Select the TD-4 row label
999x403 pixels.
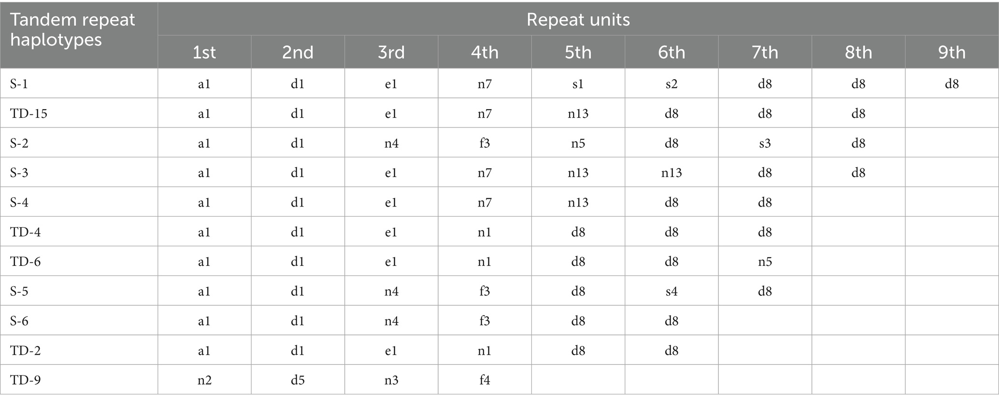pos(26,232)
